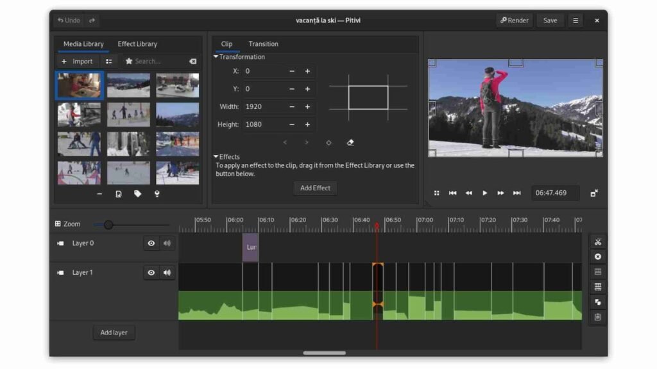Open the hamburger main menu

pos(576,20)
